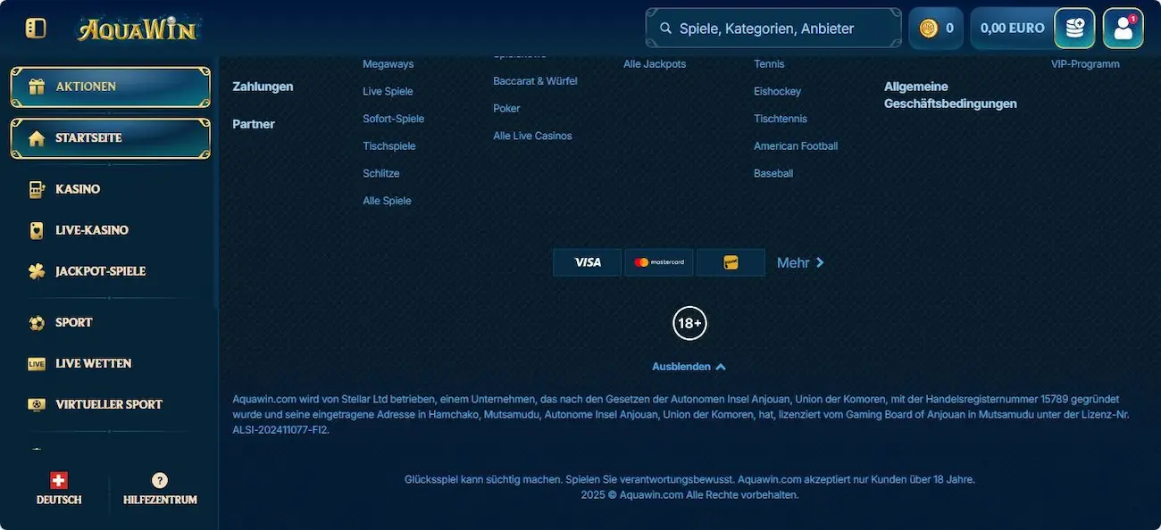Open the Partner footer link
The image size is (1161, 530).
[254, 124]
